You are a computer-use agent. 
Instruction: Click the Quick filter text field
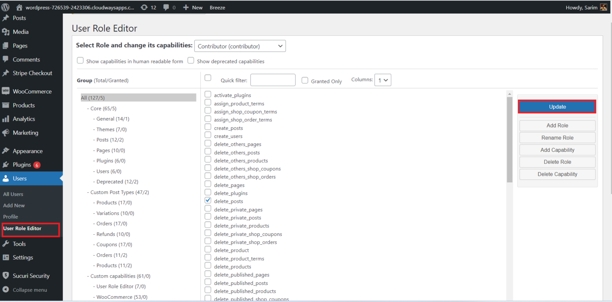pos(273,80)
